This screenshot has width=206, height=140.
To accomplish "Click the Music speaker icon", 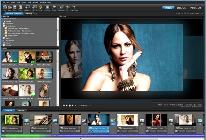I will 67,7.
